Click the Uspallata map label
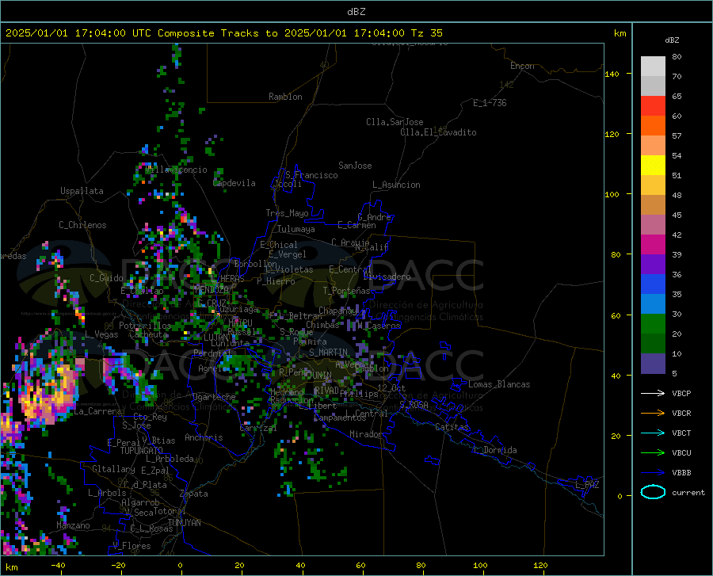This screenshot has width=713, height=576. click(x=82, y=191)
